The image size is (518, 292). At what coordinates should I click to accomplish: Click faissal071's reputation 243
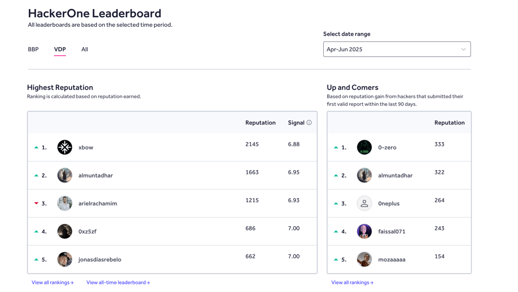pyautogui.click(x=440, y=229)
